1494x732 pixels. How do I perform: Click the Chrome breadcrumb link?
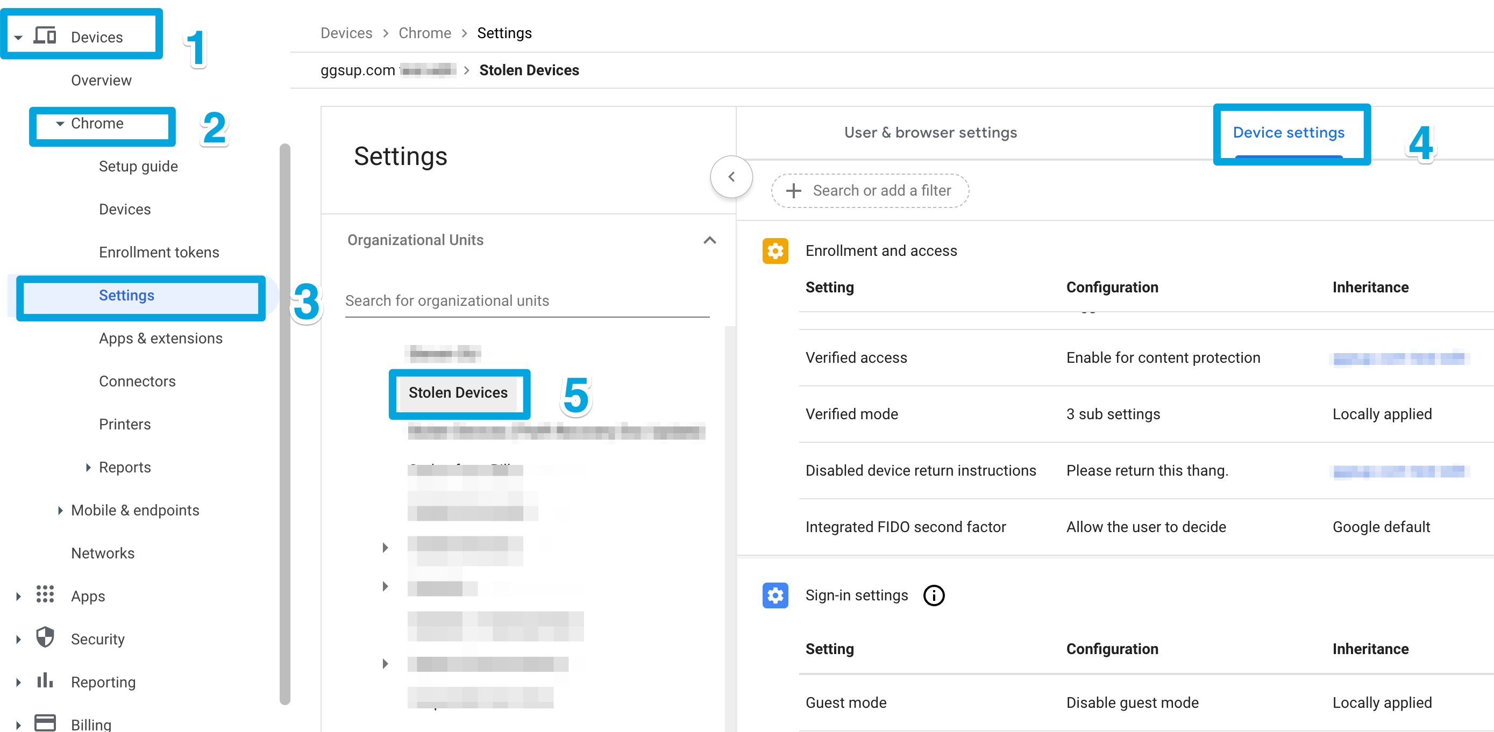click(424, 33)
